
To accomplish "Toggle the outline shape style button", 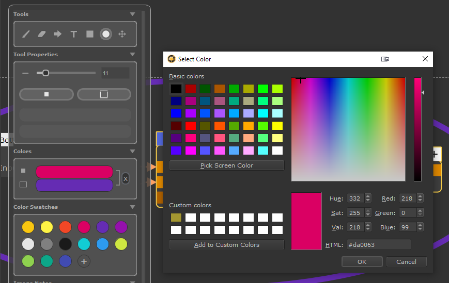I will 104,94.
